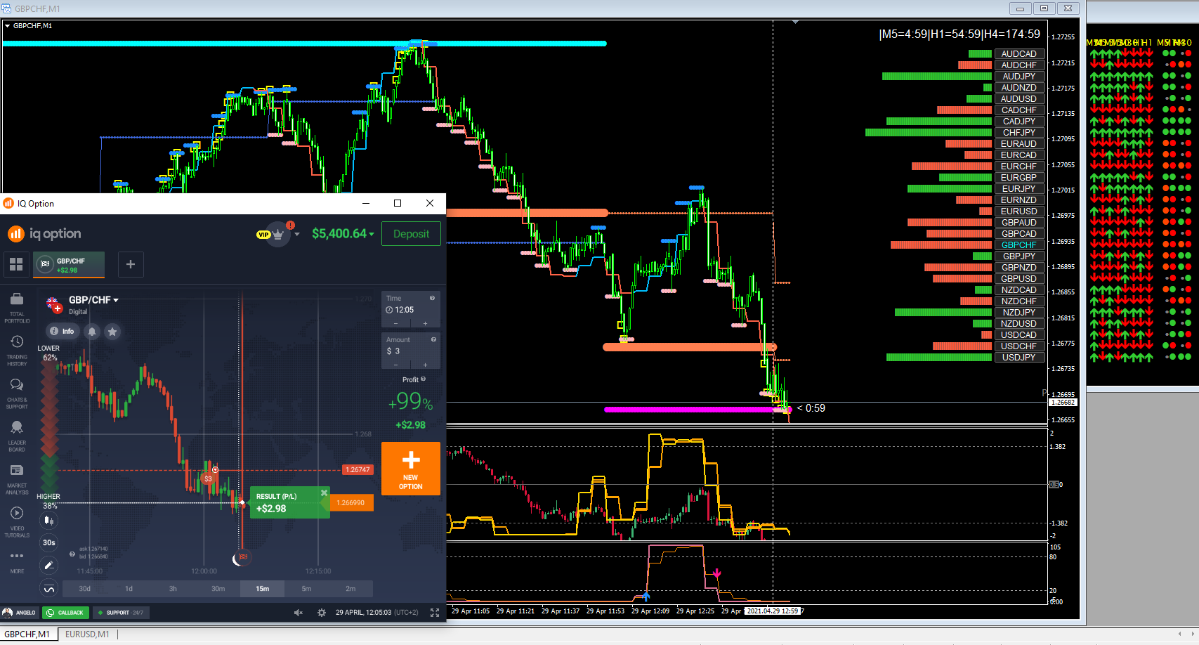Screen dimensions: 1199x645
Task: Open Chats & Support in the sidebar
Action: tap(17, 393)
